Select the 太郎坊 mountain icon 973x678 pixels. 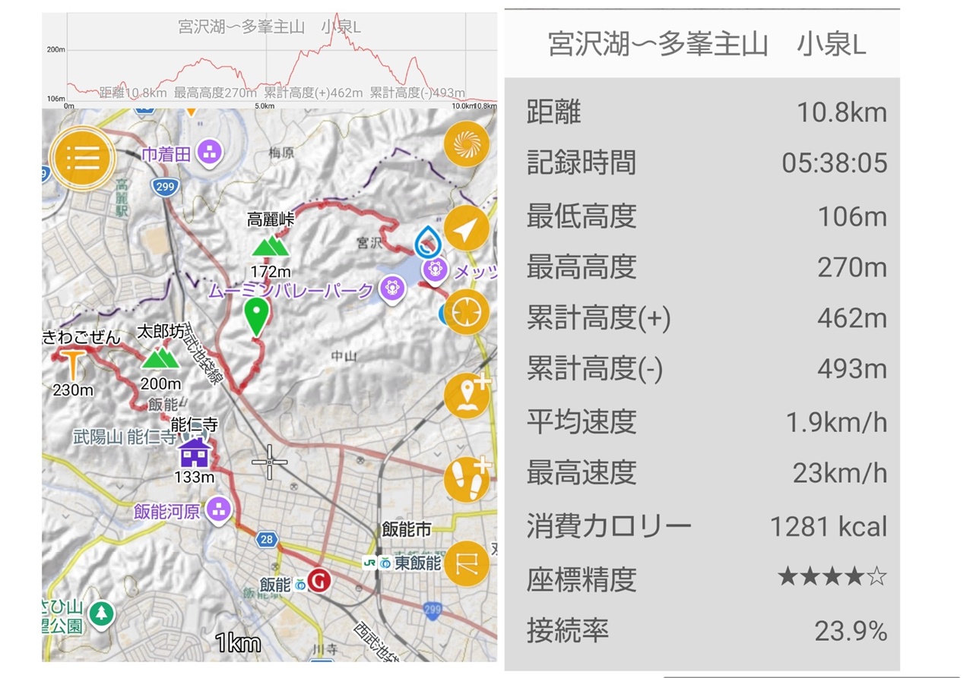click(160, 358)
